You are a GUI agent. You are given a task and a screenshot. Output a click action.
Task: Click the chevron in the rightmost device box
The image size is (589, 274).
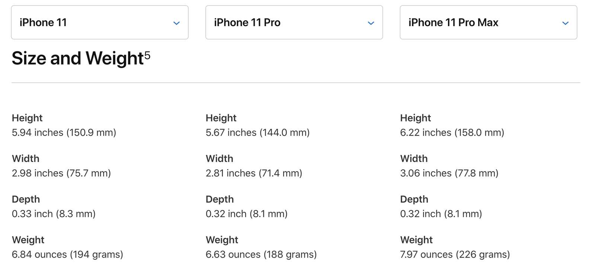tap(565, 23)
